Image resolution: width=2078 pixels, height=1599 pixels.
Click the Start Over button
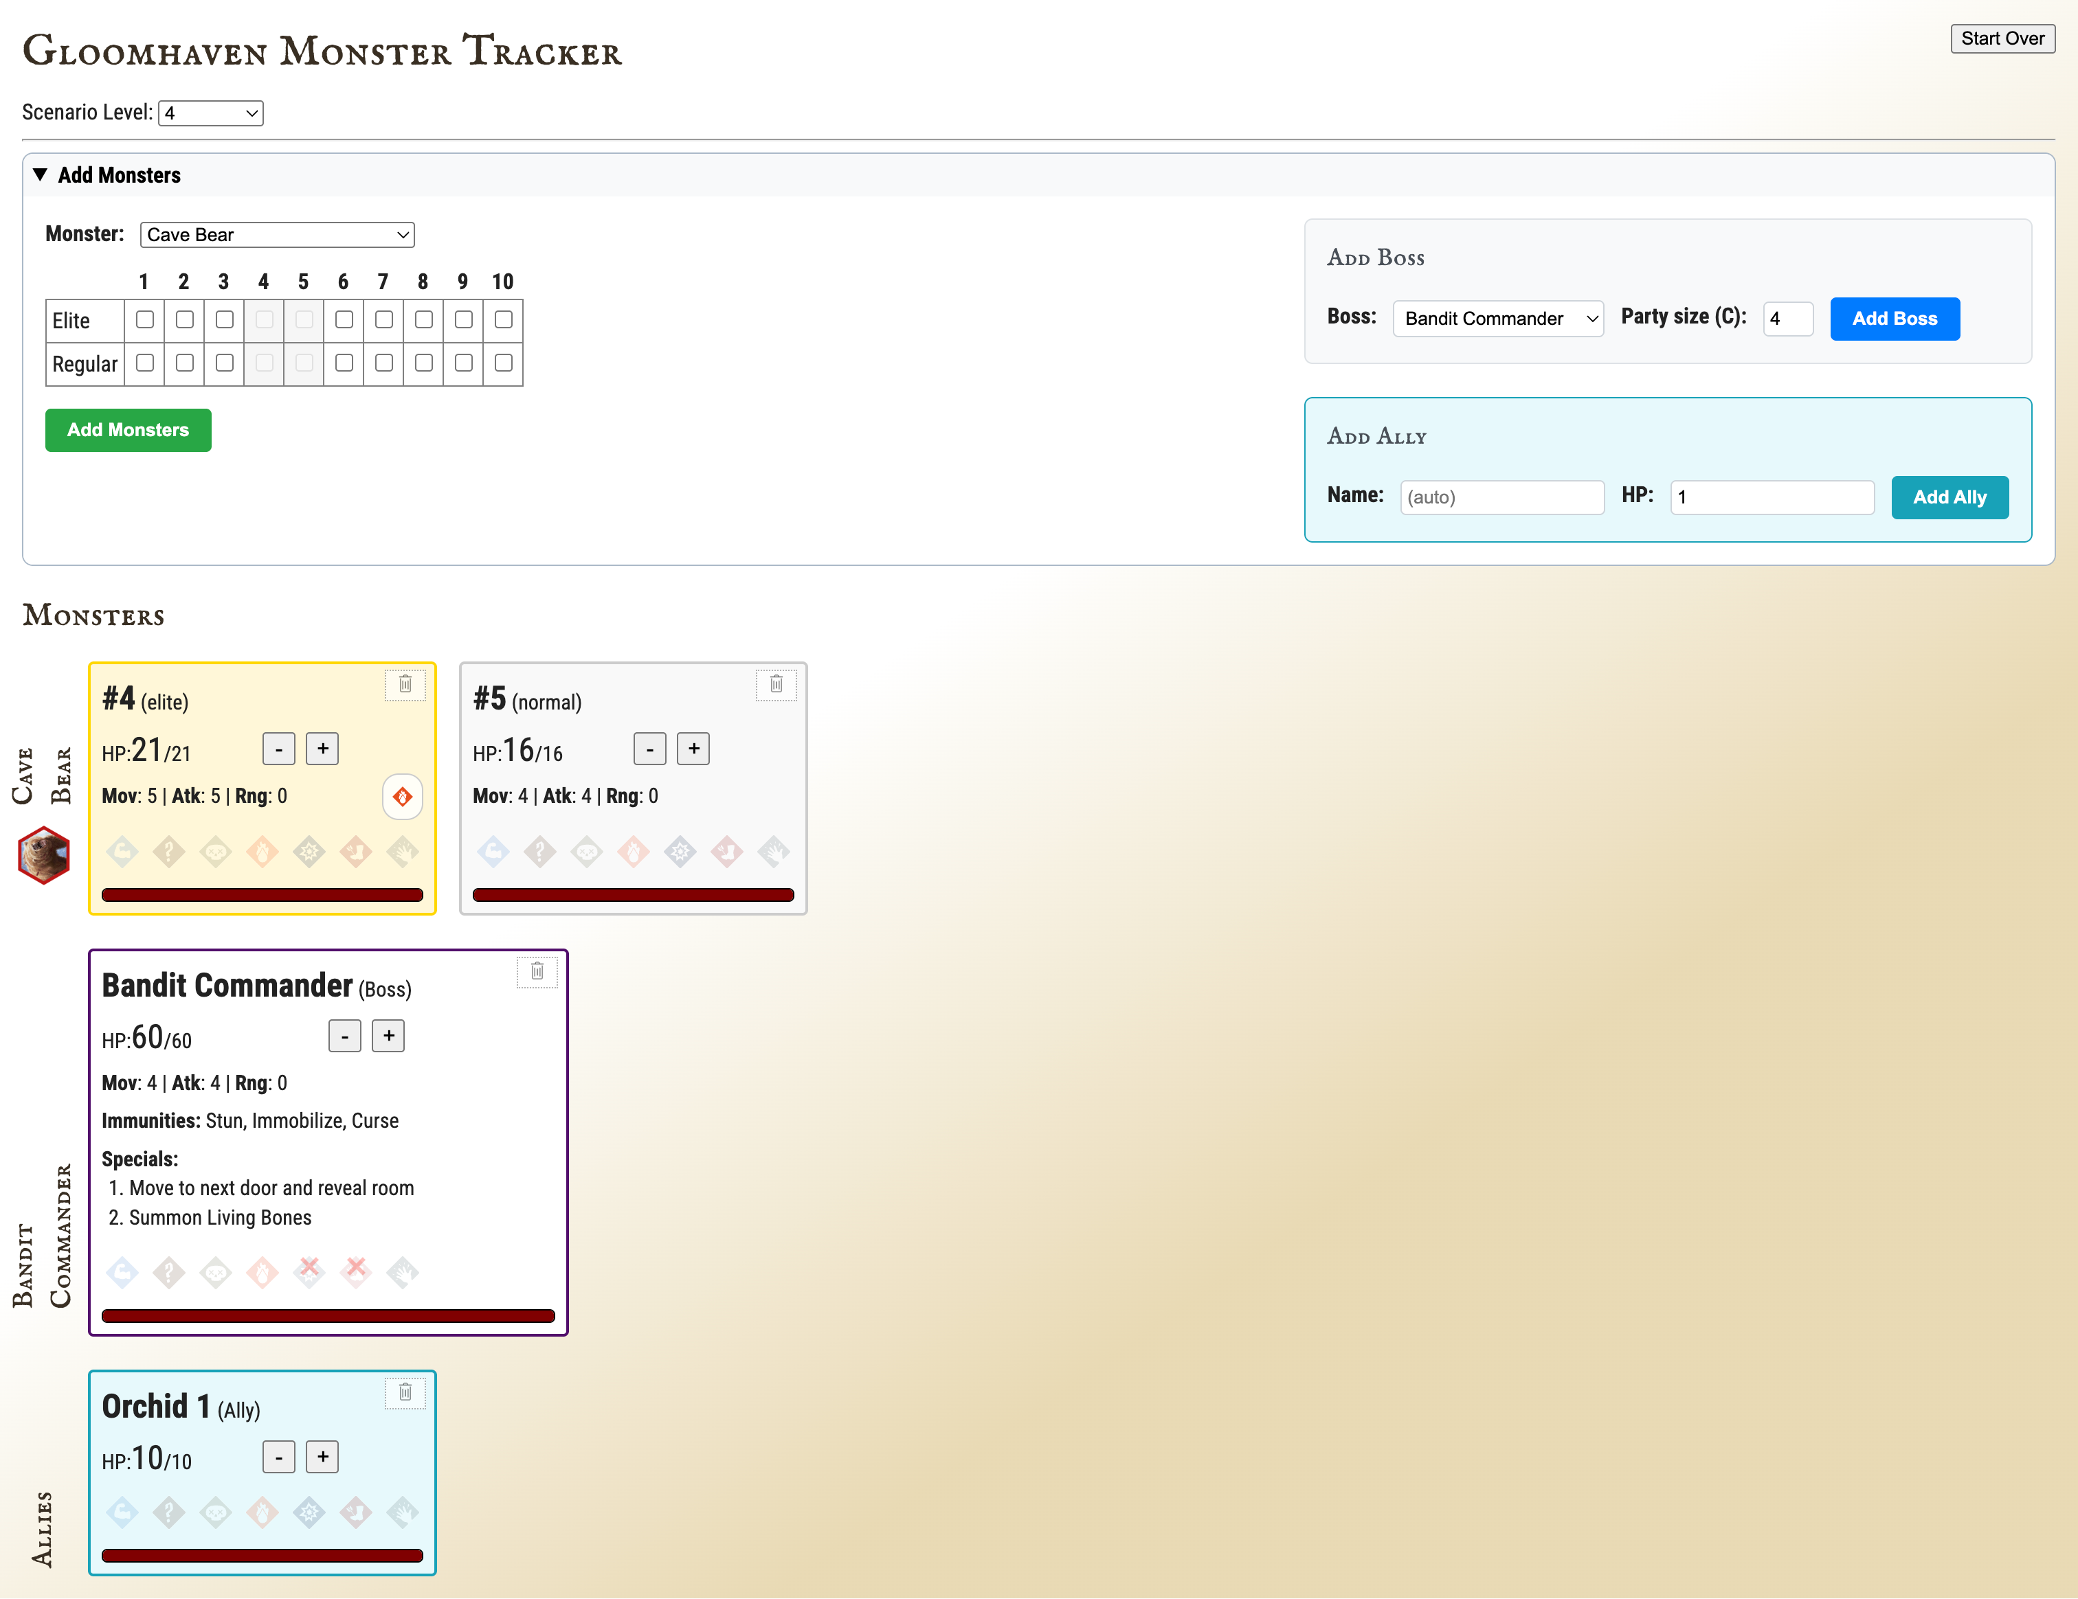coord(2002,39)
